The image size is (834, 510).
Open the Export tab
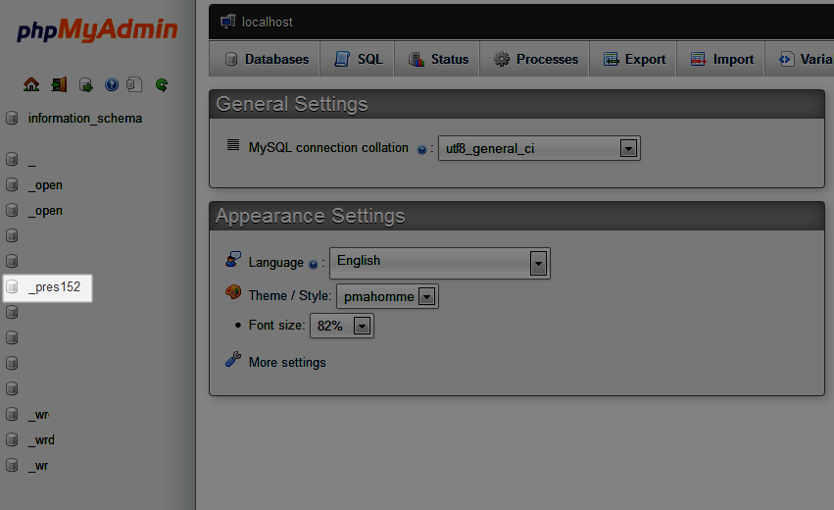pos(634,59)
